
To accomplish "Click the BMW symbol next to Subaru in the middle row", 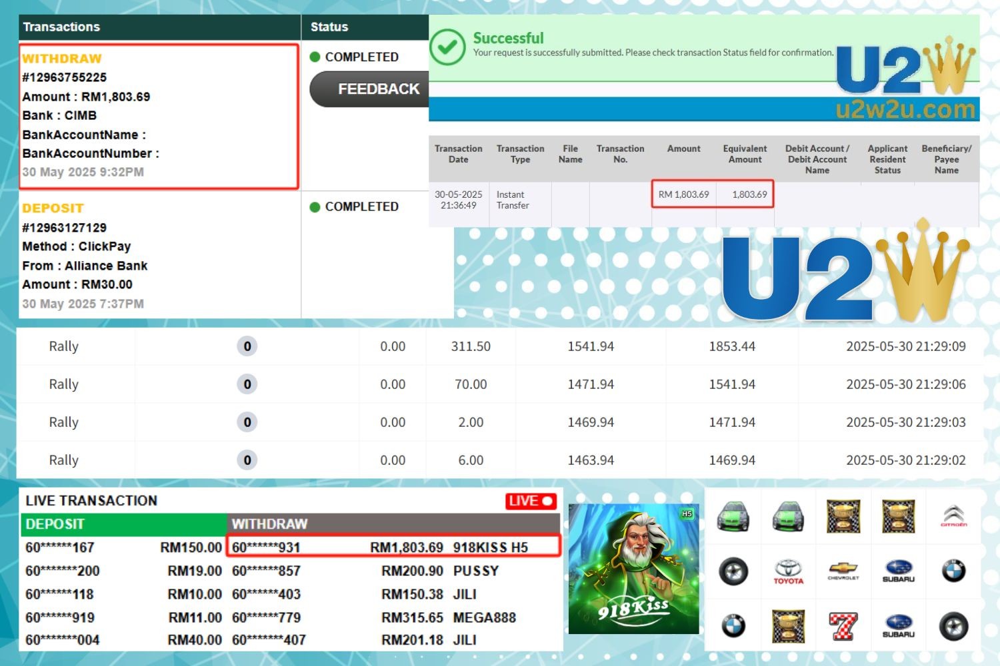I will [x=953, y=571].
